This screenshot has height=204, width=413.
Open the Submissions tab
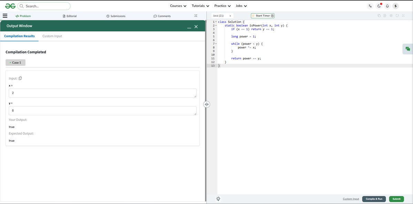116,16
